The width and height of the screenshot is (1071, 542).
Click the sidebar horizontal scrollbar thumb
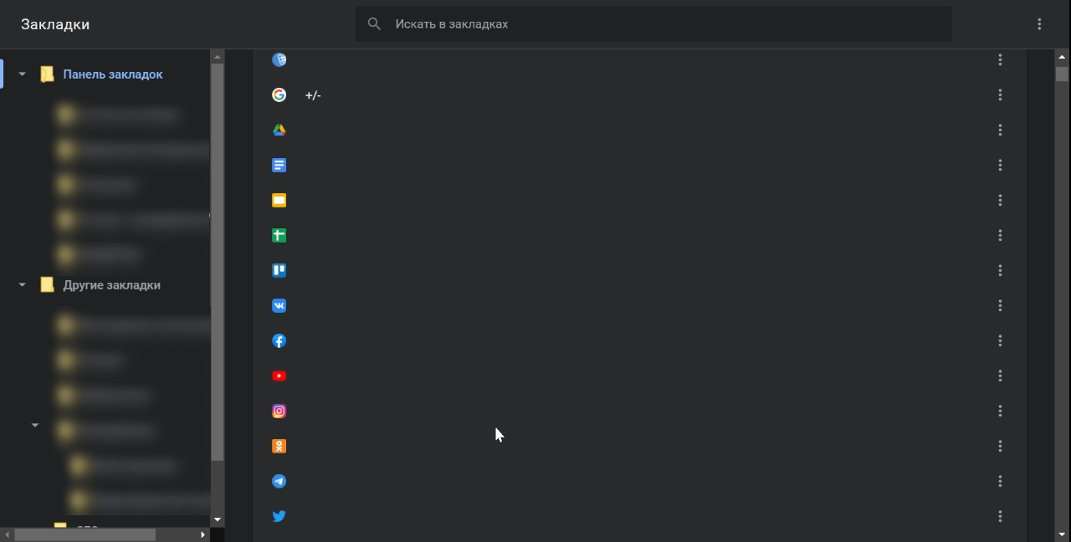click(x=85, y=534)
